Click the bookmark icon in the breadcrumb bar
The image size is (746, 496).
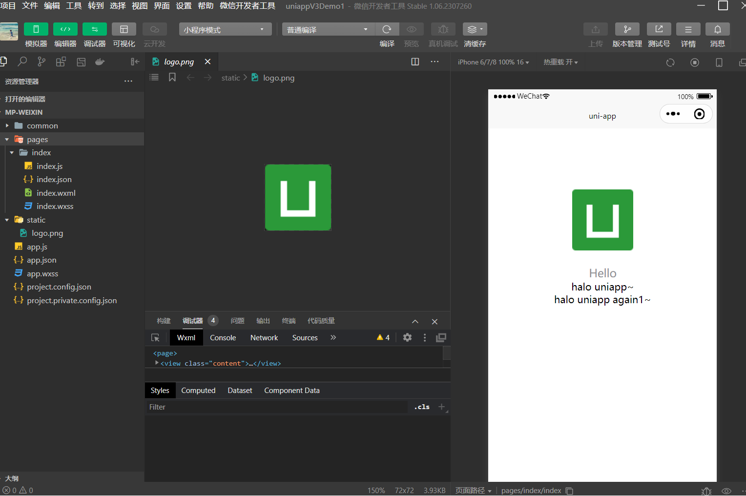172,77
